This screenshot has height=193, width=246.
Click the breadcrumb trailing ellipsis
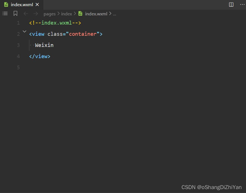[115, 15]
